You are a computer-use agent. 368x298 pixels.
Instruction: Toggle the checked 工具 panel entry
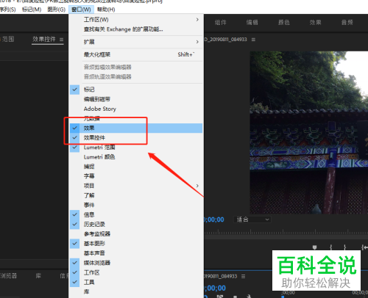136,282
